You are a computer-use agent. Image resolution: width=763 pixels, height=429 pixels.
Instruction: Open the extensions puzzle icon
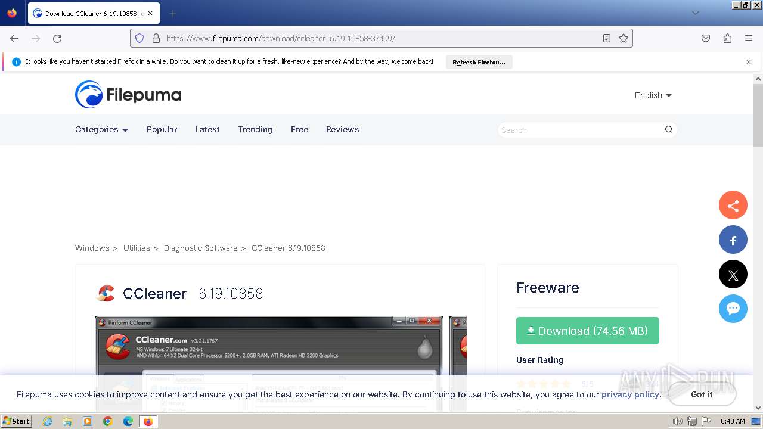pyautogui.click(x=727, y=38)
